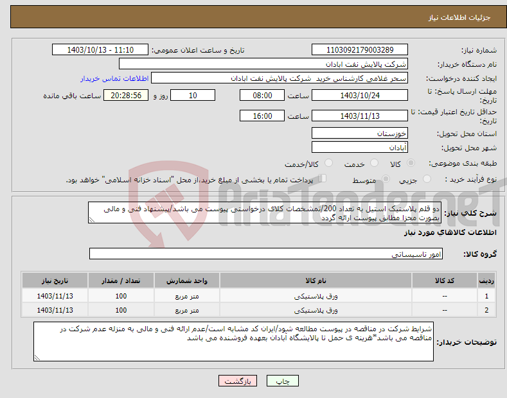Click quantity 100 in row 2
Image resolution: width=507 pixels, height=398 pixels.
pyautogui.click(x=121, y=310)
